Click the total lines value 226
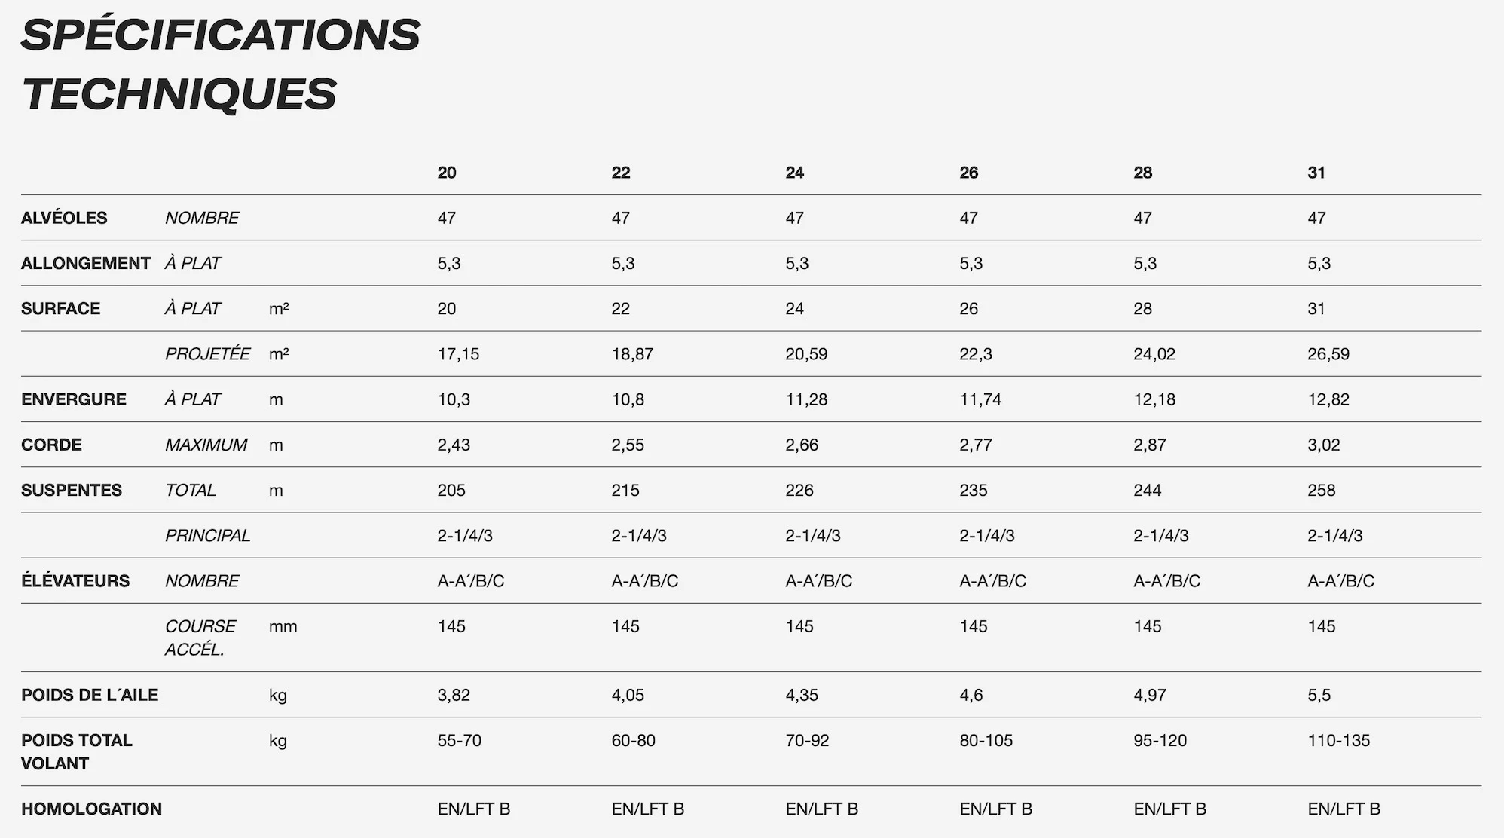Screen dimensions: 1504x838 point(799,491)
